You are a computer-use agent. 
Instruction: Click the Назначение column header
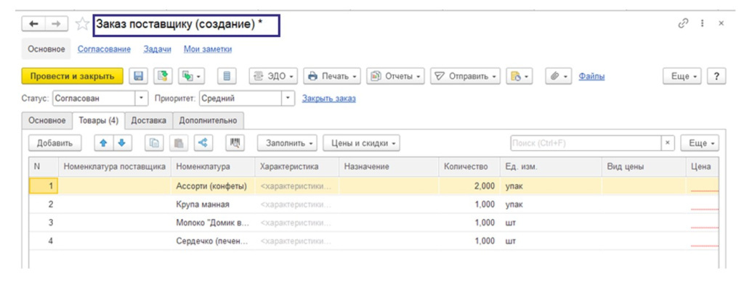[389, 167]
